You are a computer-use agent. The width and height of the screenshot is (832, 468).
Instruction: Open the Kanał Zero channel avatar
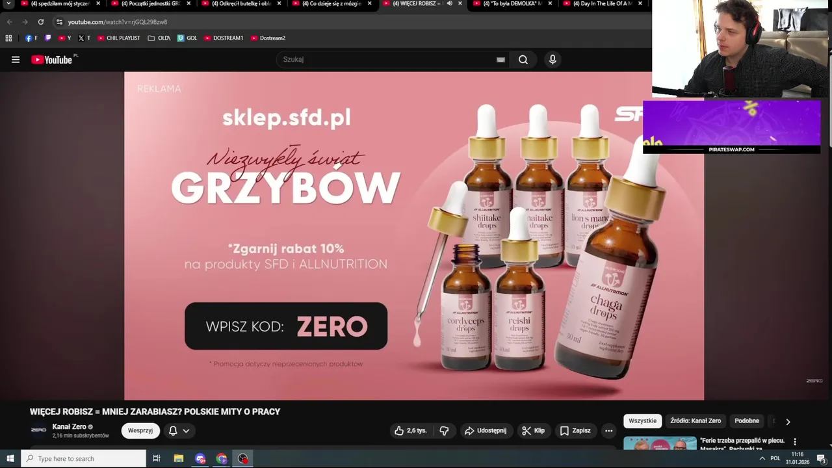point(39,430)
